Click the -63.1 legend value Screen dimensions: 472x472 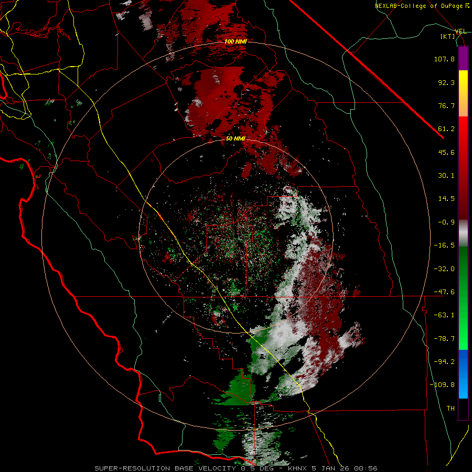[444, 315]
